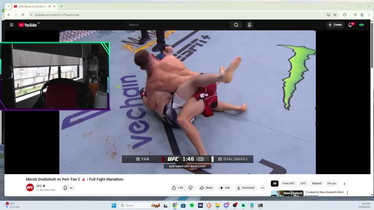Click the Windows taskbar search box
This screenshot has height=210, width=374.
(140, 205)
